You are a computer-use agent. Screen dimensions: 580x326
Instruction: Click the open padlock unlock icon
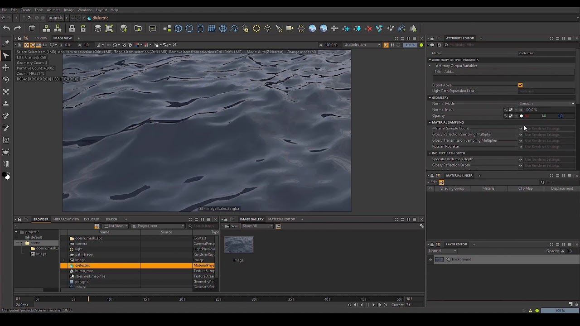tap(83, 29)
